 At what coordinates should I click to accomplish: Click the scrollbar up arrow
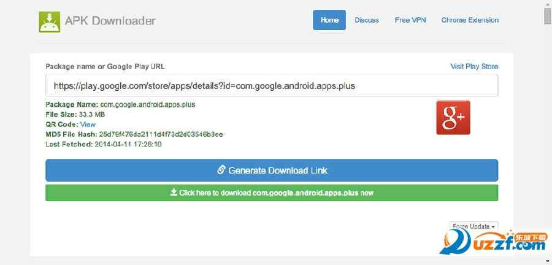pos(547,4)
